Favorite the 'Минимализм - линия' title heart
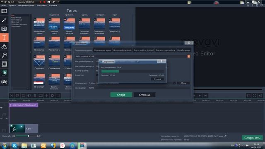This screenshot has height=149, width=265. (x=35, y=20)
